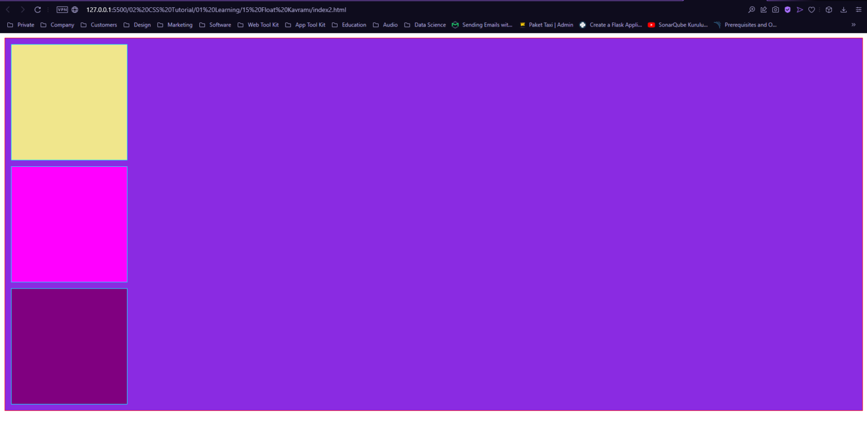Viewport: 867px width, 444px height.
Task: Click the cube extensions icon
Action: pyautogui.click(x=828, y=10)
